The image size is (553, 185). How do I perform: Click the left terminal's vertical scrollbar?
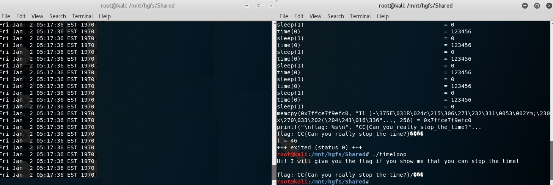point(273,103)
